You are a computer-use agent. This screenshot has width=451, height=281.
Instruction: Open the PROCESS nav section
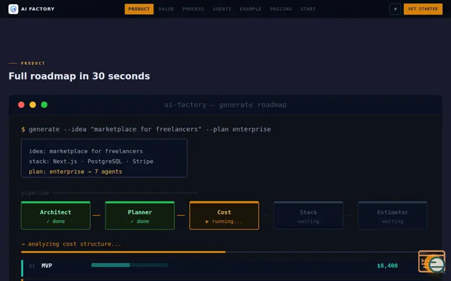pos(193,9)
